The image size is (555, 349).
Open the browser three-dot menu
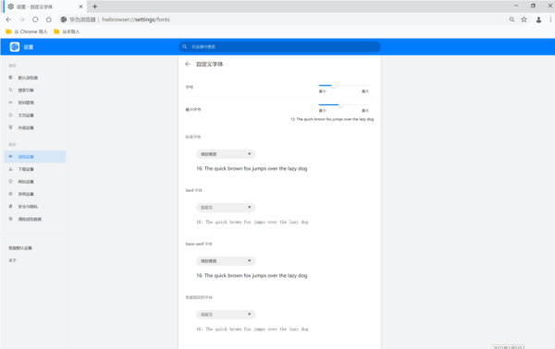coord(550,19)
